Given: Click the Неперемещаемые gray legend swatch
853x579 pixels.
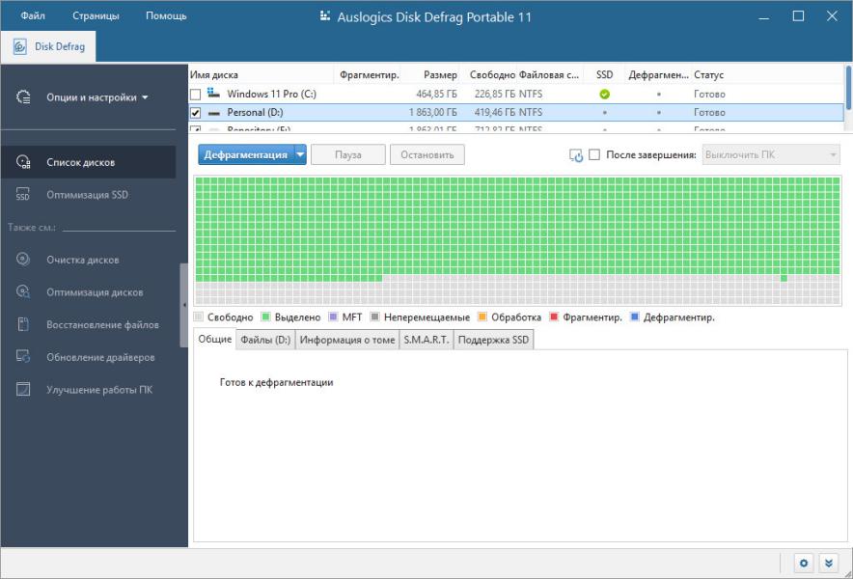Looking at the screenshot, I should (374, 317).
